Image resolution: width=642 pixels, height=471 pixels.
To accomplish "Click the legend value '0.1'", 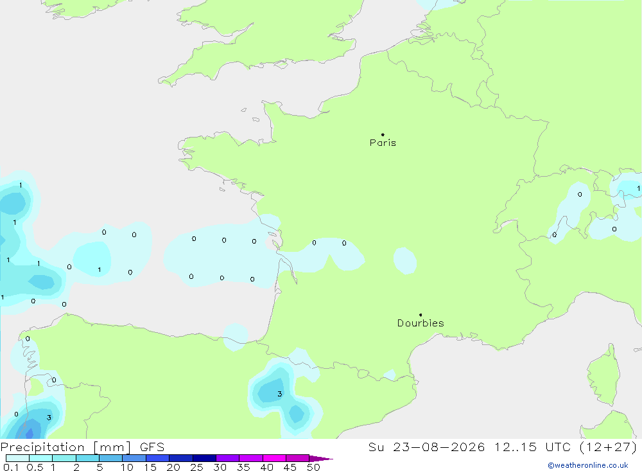I will tap(11, 467).
